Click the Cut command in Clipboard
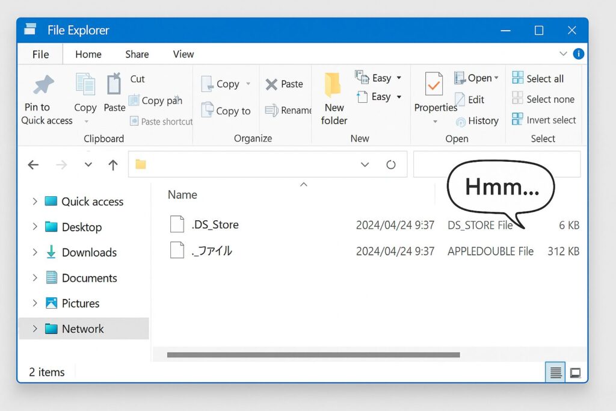616x411 pixels. point(137,79)
